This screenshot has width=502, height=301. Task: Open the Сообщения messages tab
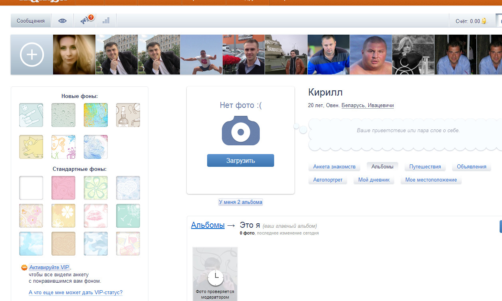tap(31, 21)
